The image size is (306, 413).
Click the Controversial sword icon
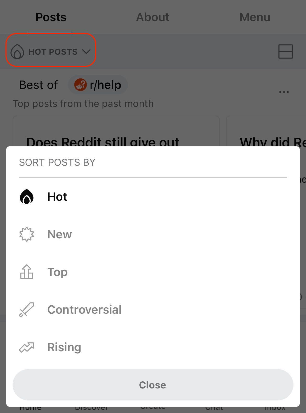27,309
